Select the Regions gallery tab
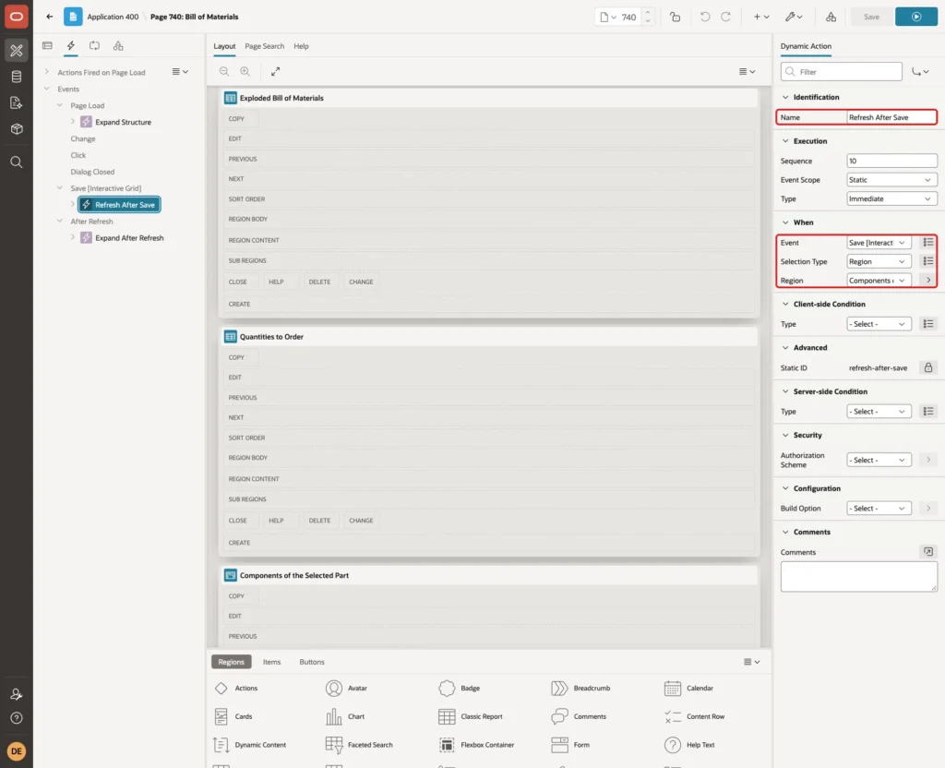The width and height of the screenshot is (945, 768). [x=231, y=662]
